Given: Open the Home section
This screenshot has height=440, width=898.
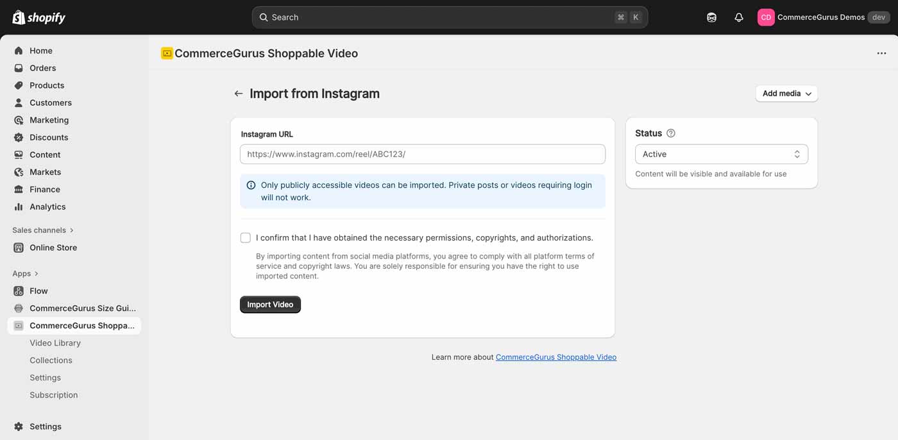Looking at the screenshot, I should (40, 50).
